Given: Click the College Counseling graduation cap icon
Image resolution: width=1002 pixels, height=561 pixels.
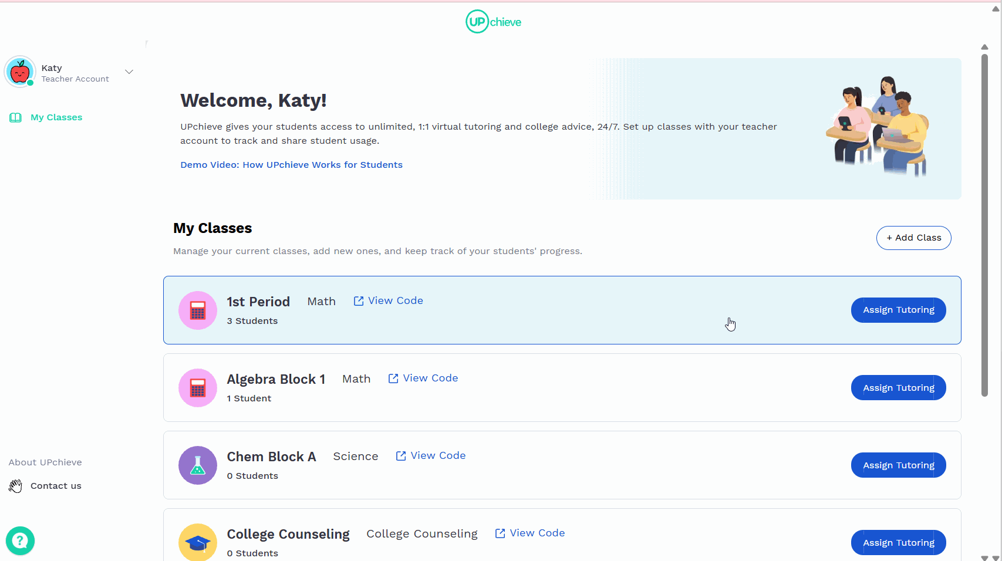Looking at the screenshot, I should 198,542.
